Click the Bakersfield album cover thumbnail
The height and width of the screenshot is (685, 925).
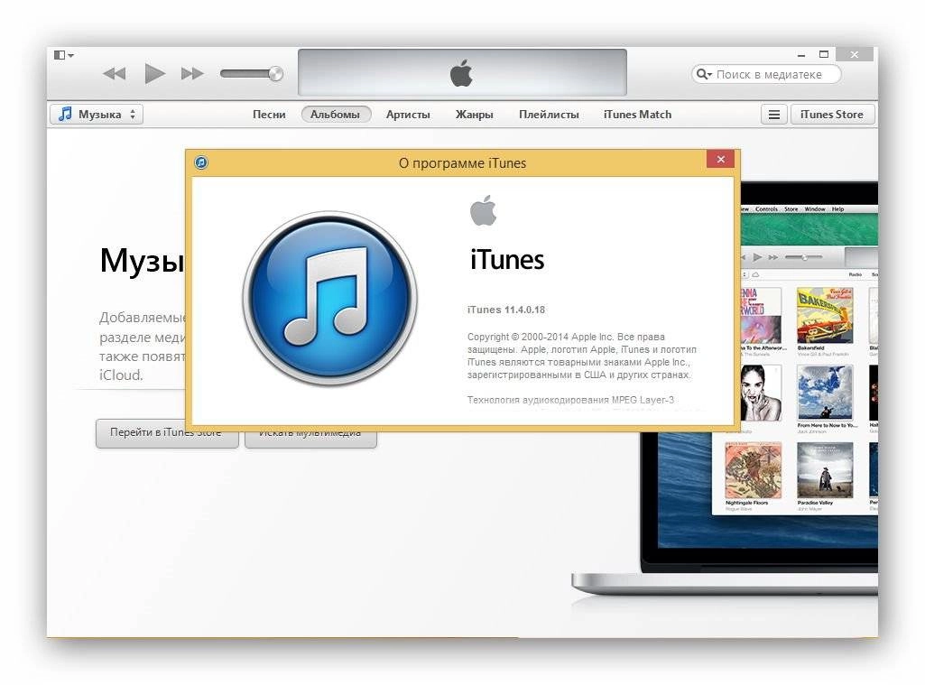click(825, 315)
